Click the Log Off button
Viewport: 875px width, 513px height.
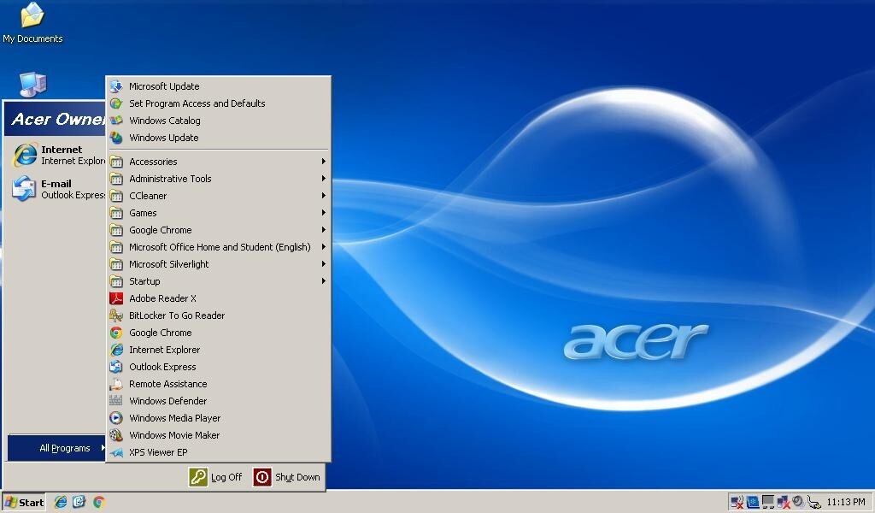pos(215,477)
